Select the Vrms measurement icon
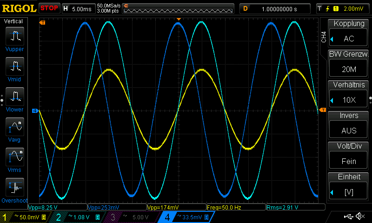This screenshot has width=372, height=223. click(15, 157)
